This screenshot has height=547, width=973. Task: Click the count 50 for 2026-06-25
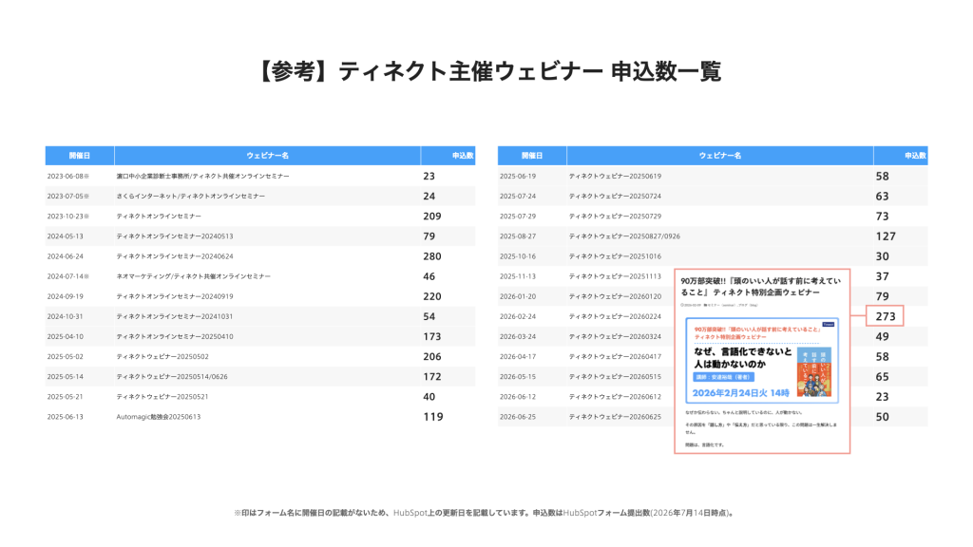(x=882, y=417)
